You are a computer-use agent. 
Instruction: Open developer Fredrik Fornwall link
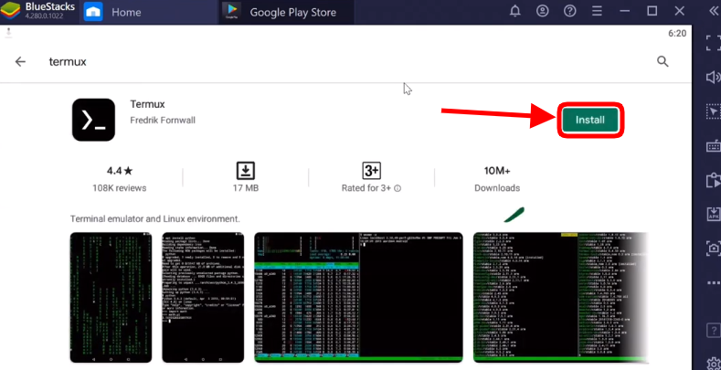(x=163, y=121)
